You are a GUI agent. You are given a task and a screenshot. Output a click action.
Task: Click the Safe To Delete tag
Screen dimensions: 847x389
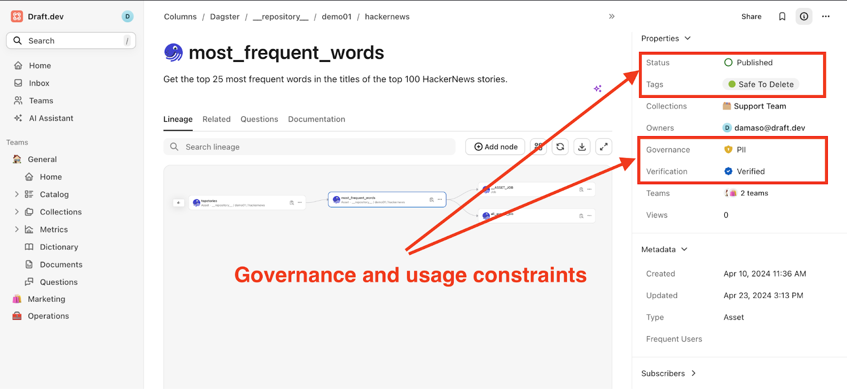pyautogui.click(x=761, y=84)
